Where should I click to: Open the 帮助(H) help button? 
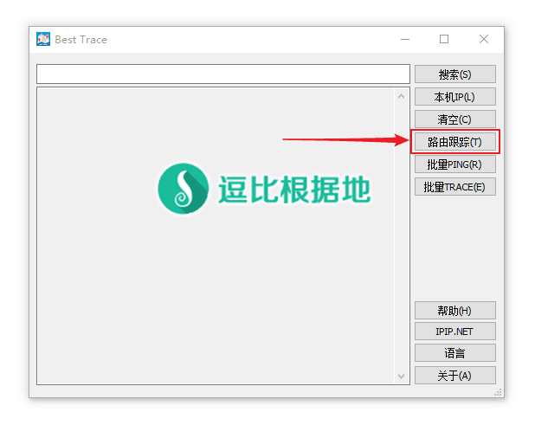point(454,311)
